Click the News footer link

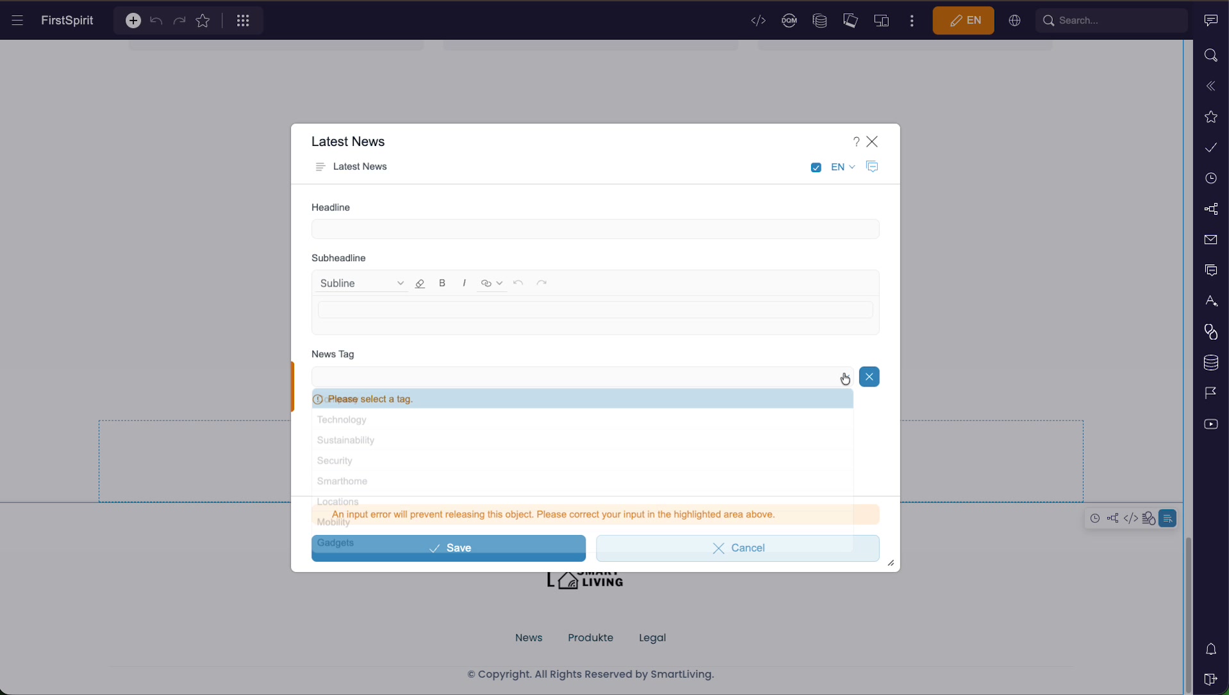[529, 638]
